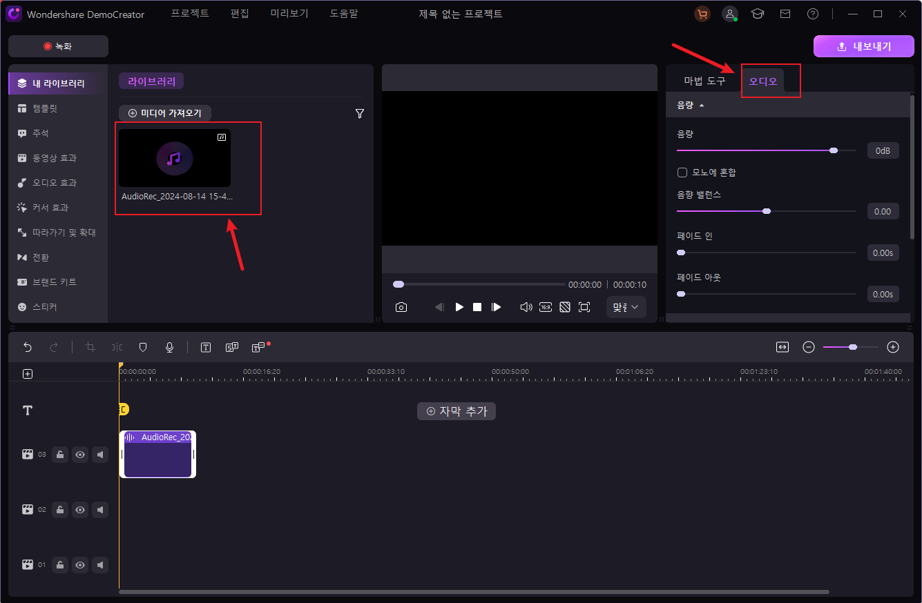Add a new track with plus icon

[28, 374]
